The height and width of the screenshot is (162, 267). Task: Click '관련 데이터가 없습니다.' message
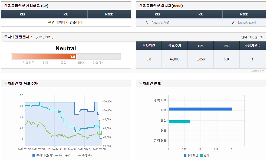pos(66,22)
